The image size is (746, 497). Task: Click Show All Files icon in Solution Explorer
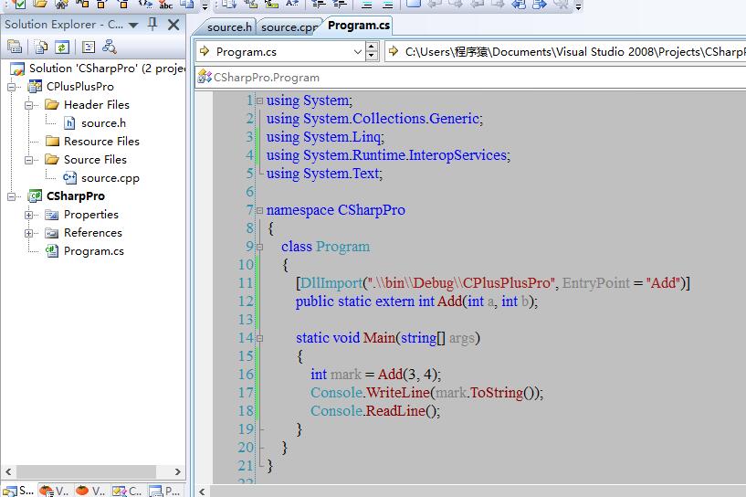pyautogui.click(x=41, y=47)
